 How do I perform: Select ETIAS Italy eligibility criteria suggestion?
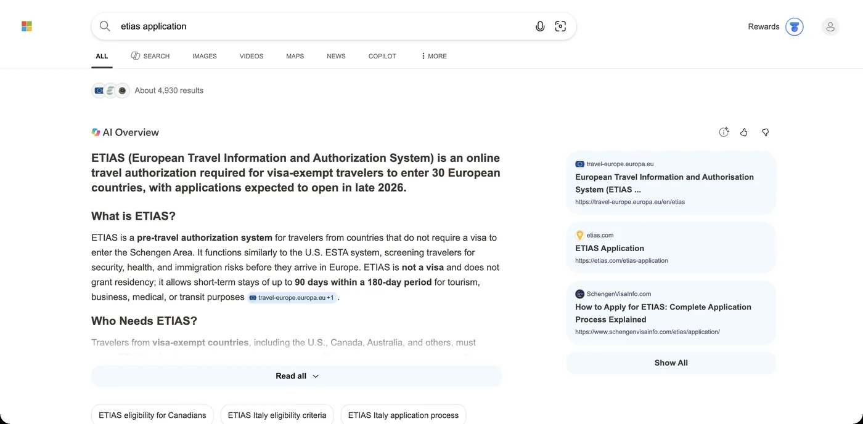coord(277,415)
